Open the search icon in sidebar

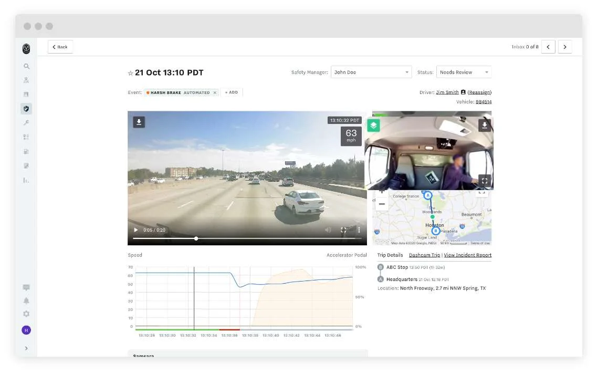(x=26, y=66)
